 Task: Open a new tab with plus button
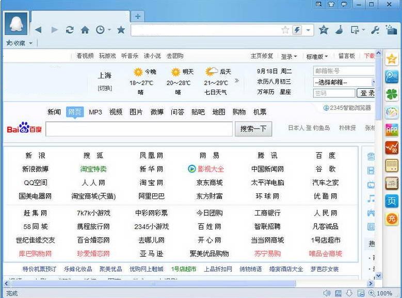[x=138, y=16]
